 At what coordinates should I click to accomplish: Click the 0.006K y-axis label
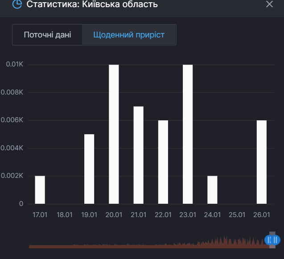coord(12,120)
